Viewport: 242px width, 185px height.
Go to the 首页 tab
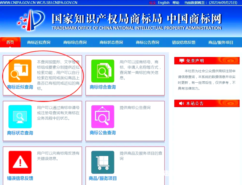coord(10,42)
